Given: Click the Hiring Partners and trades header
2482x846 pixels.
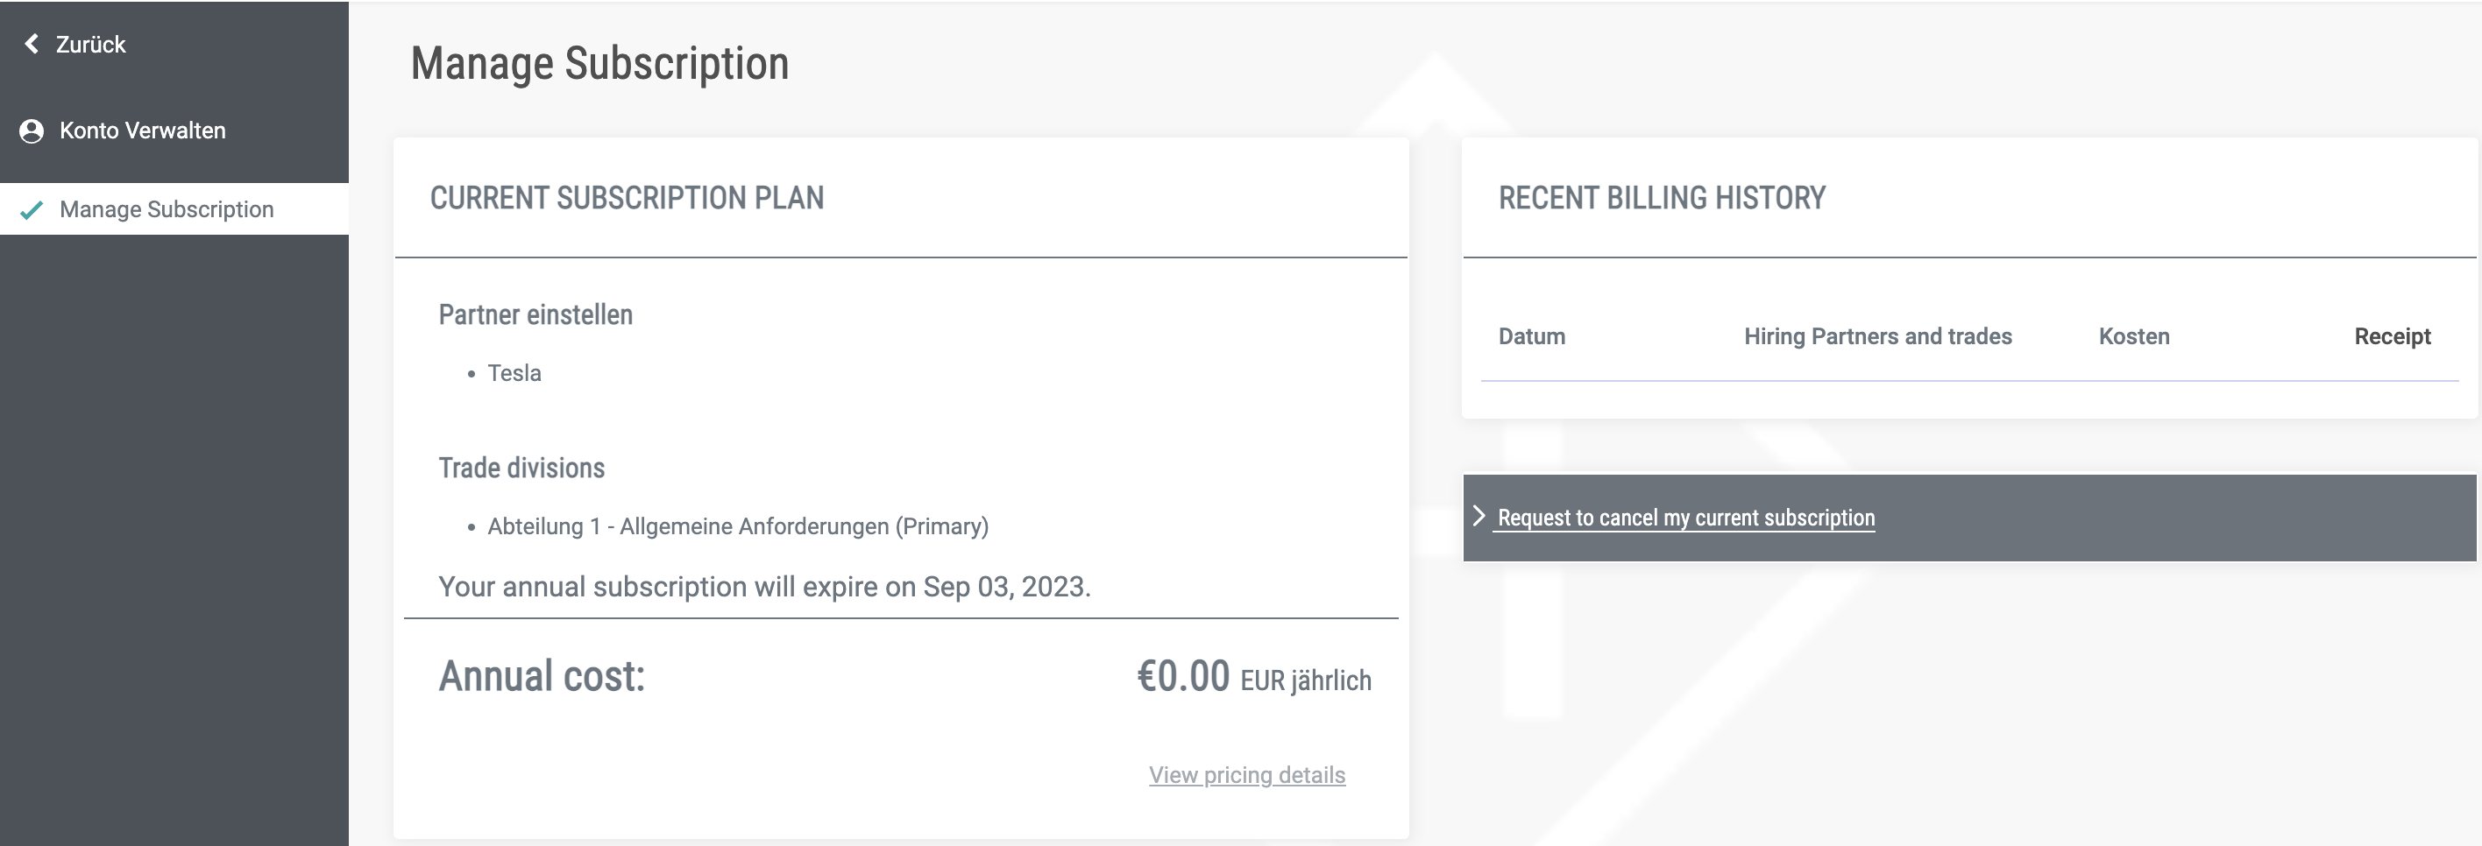Looking at the screenshot, I should pos(1877,336).
